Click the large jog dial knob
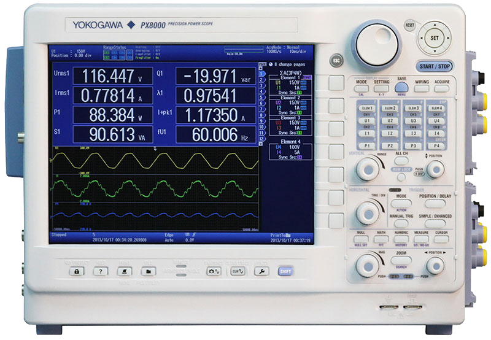 (x=376, y=41)
